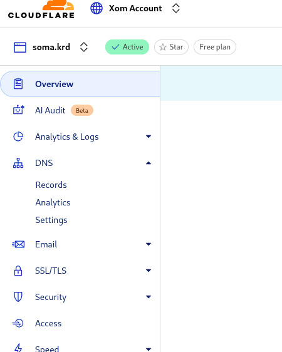Click the Email envelope icon
The height and width of the screenshot is (352, 282).
[18, 244]
